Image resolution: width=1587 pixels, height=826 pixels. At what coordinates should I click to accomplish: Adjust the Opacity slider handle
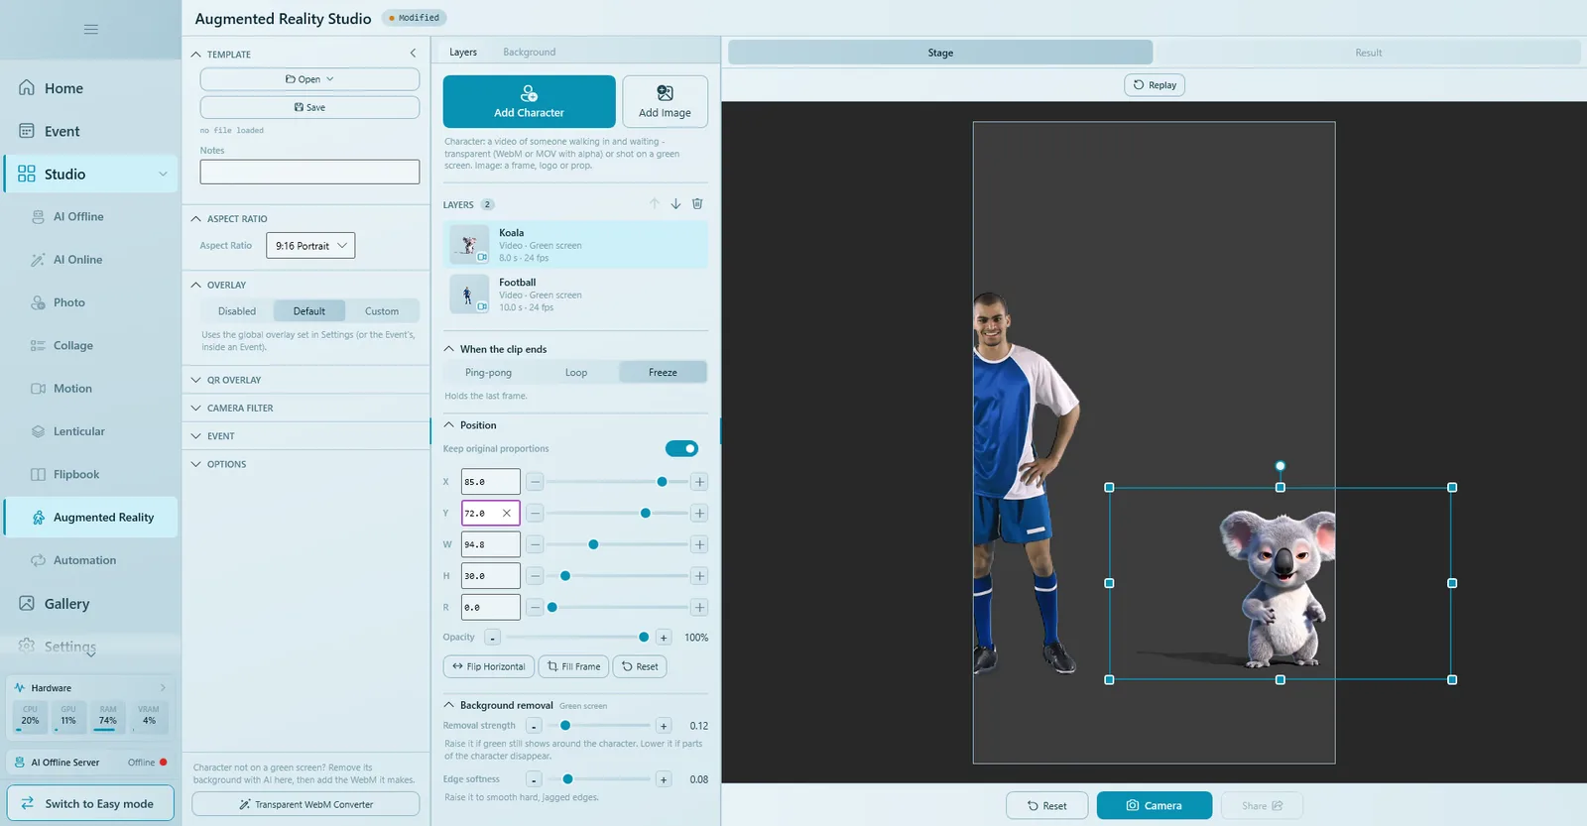tap(644, 638)
